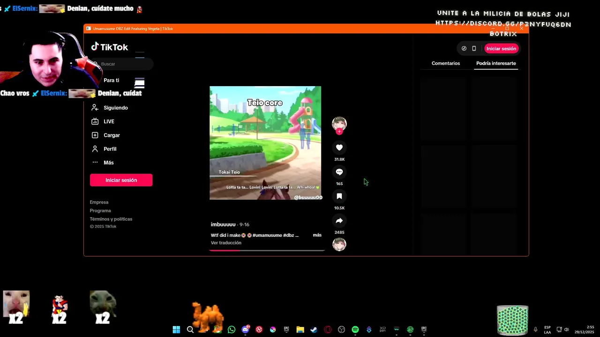The width and height of the screenshot is (600, 337).
Task: Click the phone app icon in top bar
Action: tap(474, 49)
